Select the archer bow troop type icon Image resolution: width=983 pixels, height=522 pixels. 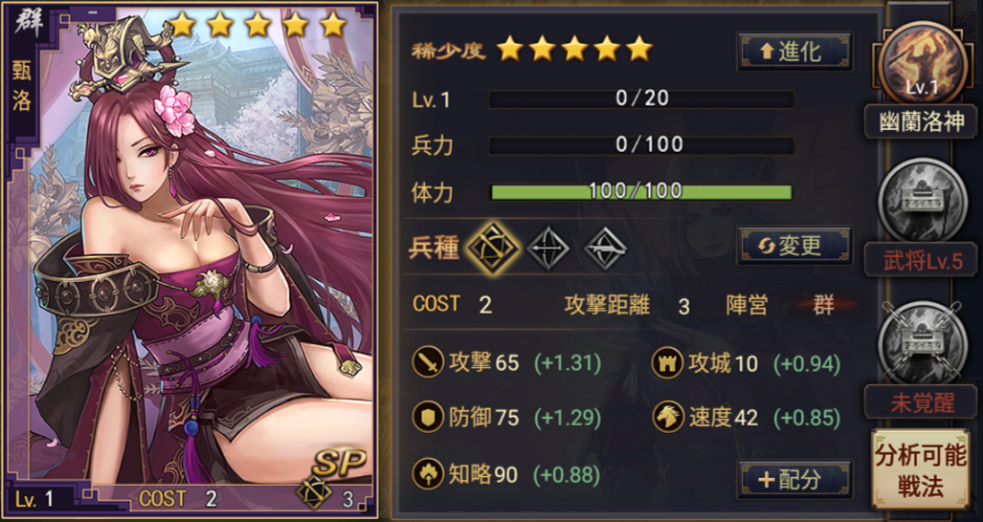547,249
